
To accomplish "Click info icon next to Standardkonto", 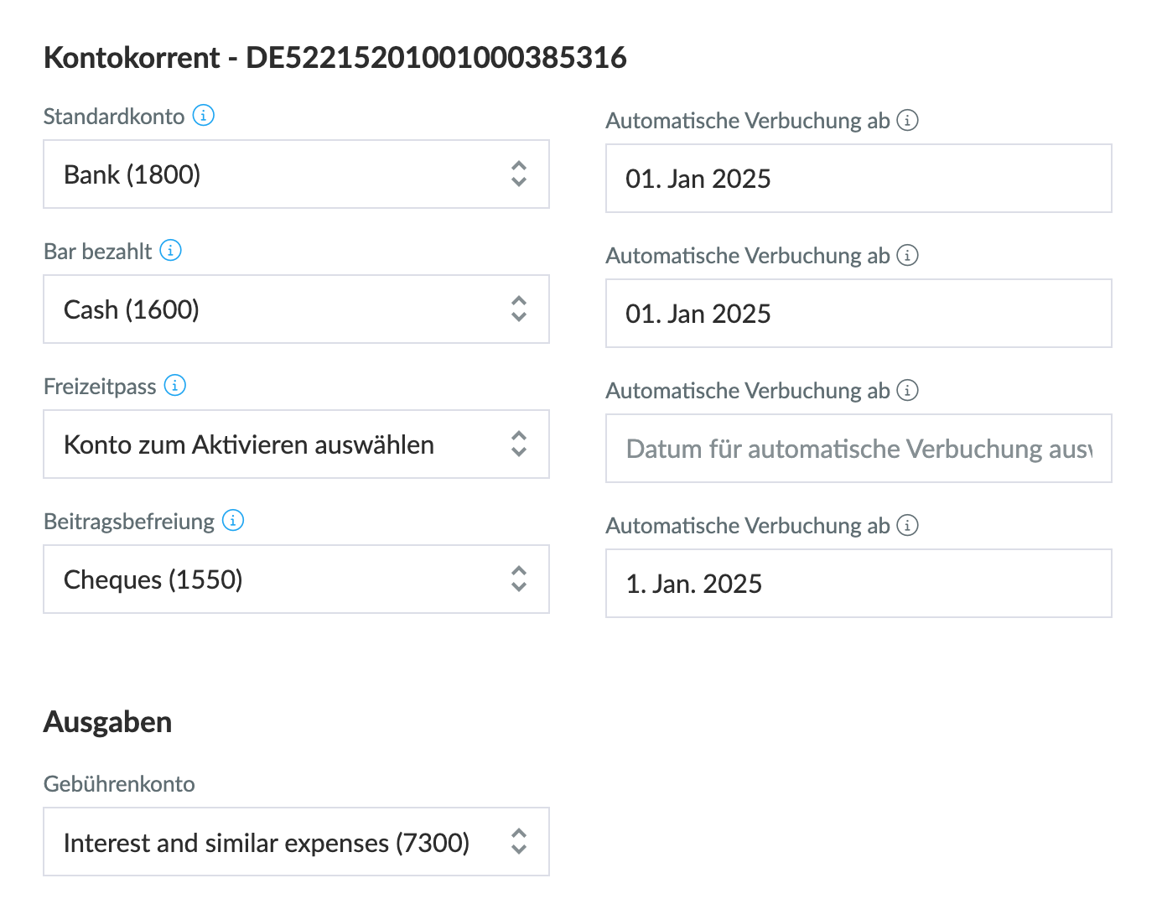I will click(x=204, y=115).
